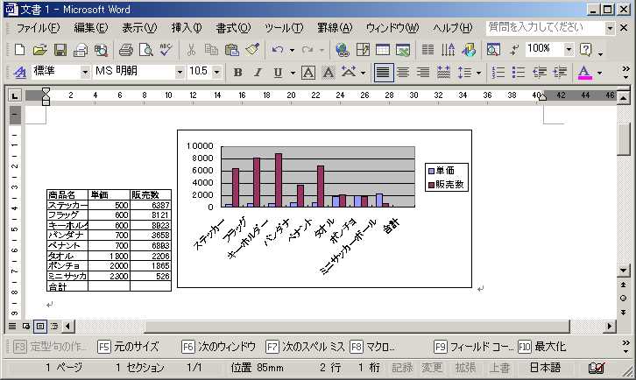Click the numbered list icon
Image resolution: width=636 pixels, height=380 pixels.
click(x=498, y=73)
